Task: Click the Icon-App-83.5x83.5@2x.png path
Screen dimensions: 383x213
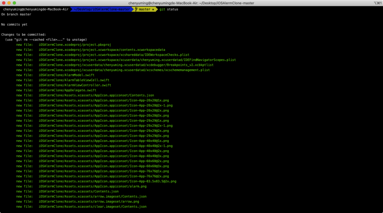Action: point(107,181)
